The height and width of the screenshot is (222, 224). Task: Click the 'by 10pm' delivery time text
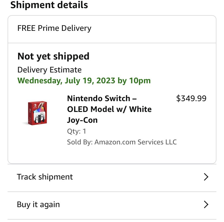[134, 81]
